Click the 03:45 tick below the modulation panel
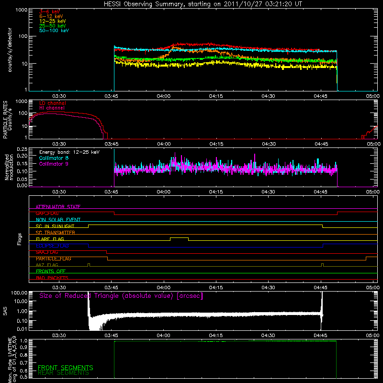The height and width of the screenshot is (383, 383). (x=112, y=192)
